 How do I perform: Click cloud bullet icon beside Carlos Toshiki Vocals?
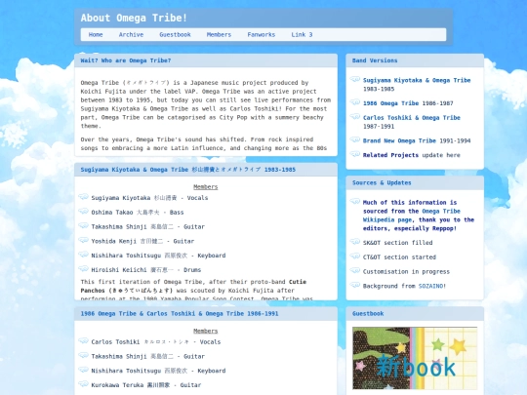pos(83,341)
